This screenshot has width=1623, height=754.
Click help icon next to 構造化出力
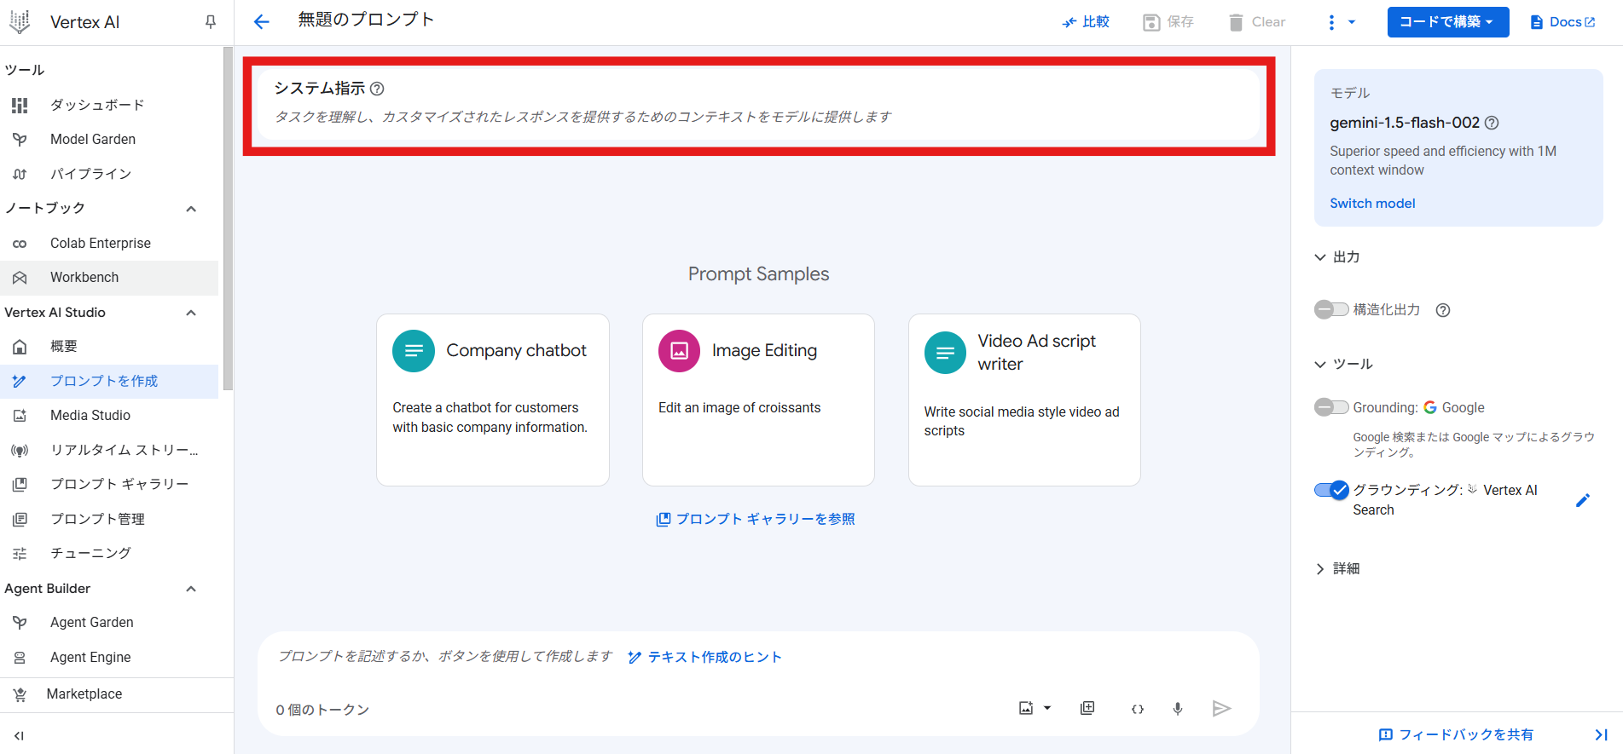point(1443,310)
